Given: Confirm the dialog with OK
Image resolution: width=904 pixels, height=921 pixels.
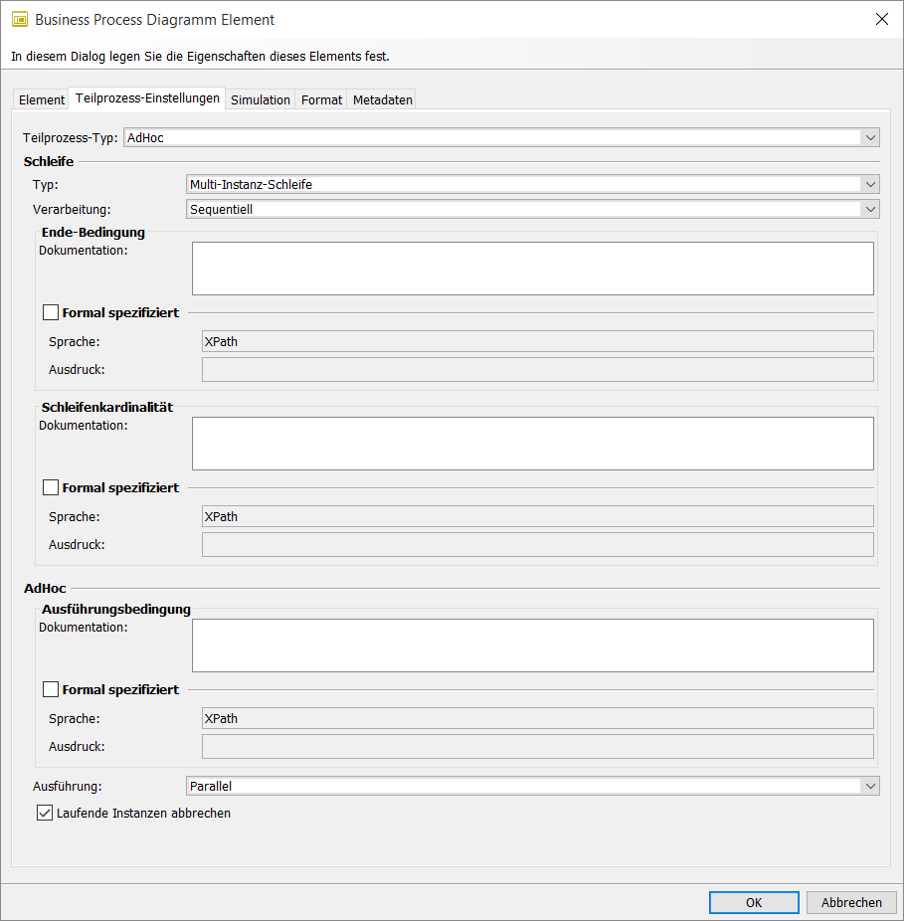Looking at the screenshot, I should click(753, 902).
